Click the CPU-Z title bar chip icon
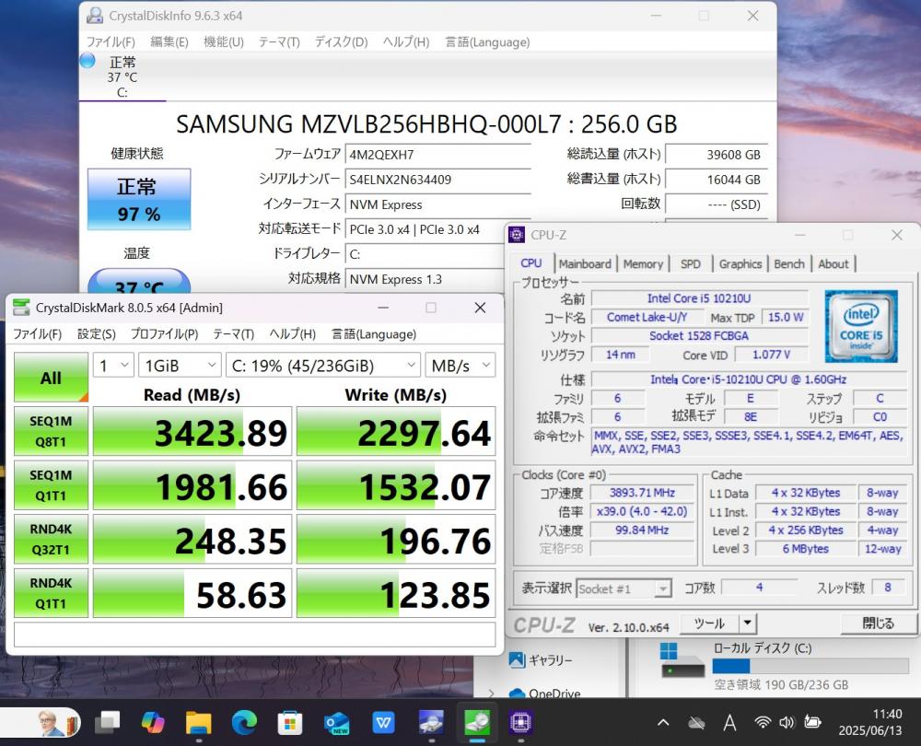This screenshot has width=921, height=746. (x=517, y=235)
